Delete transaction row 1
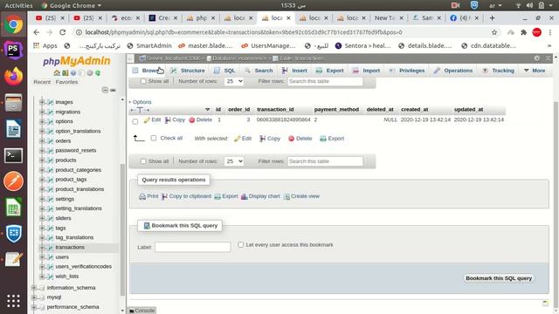The image size is (559, 314). [x=200, y=120]
